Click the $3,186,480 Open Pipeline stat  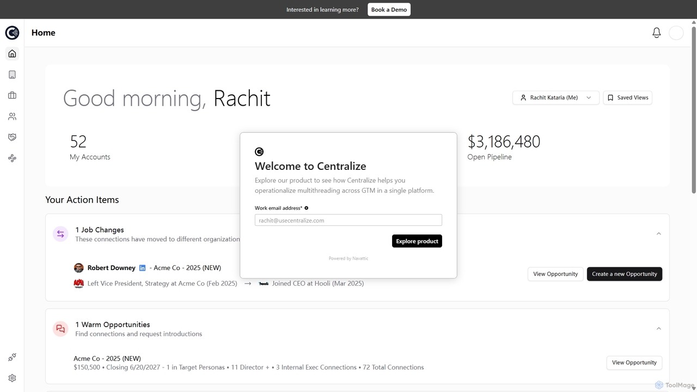pyautogui.click(x=504, y=148)
